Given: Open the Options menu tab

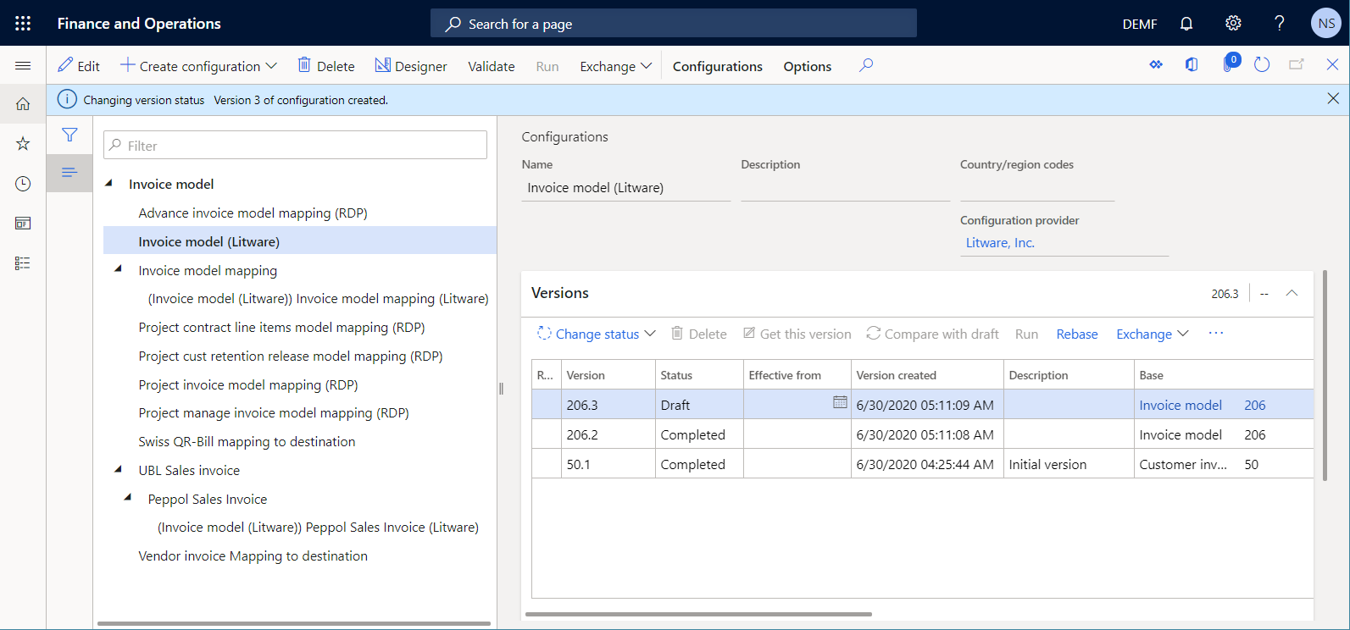Looking at the screenshot, I should click(807, 66).
